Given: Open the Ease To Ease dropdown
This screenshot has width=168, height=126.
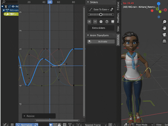Looking at the screenshot, I should pos(99,9).
